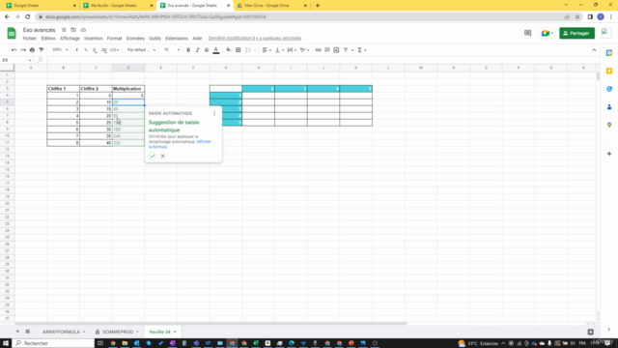Insert a chart

pyautogui.click(x=336, y=50)
